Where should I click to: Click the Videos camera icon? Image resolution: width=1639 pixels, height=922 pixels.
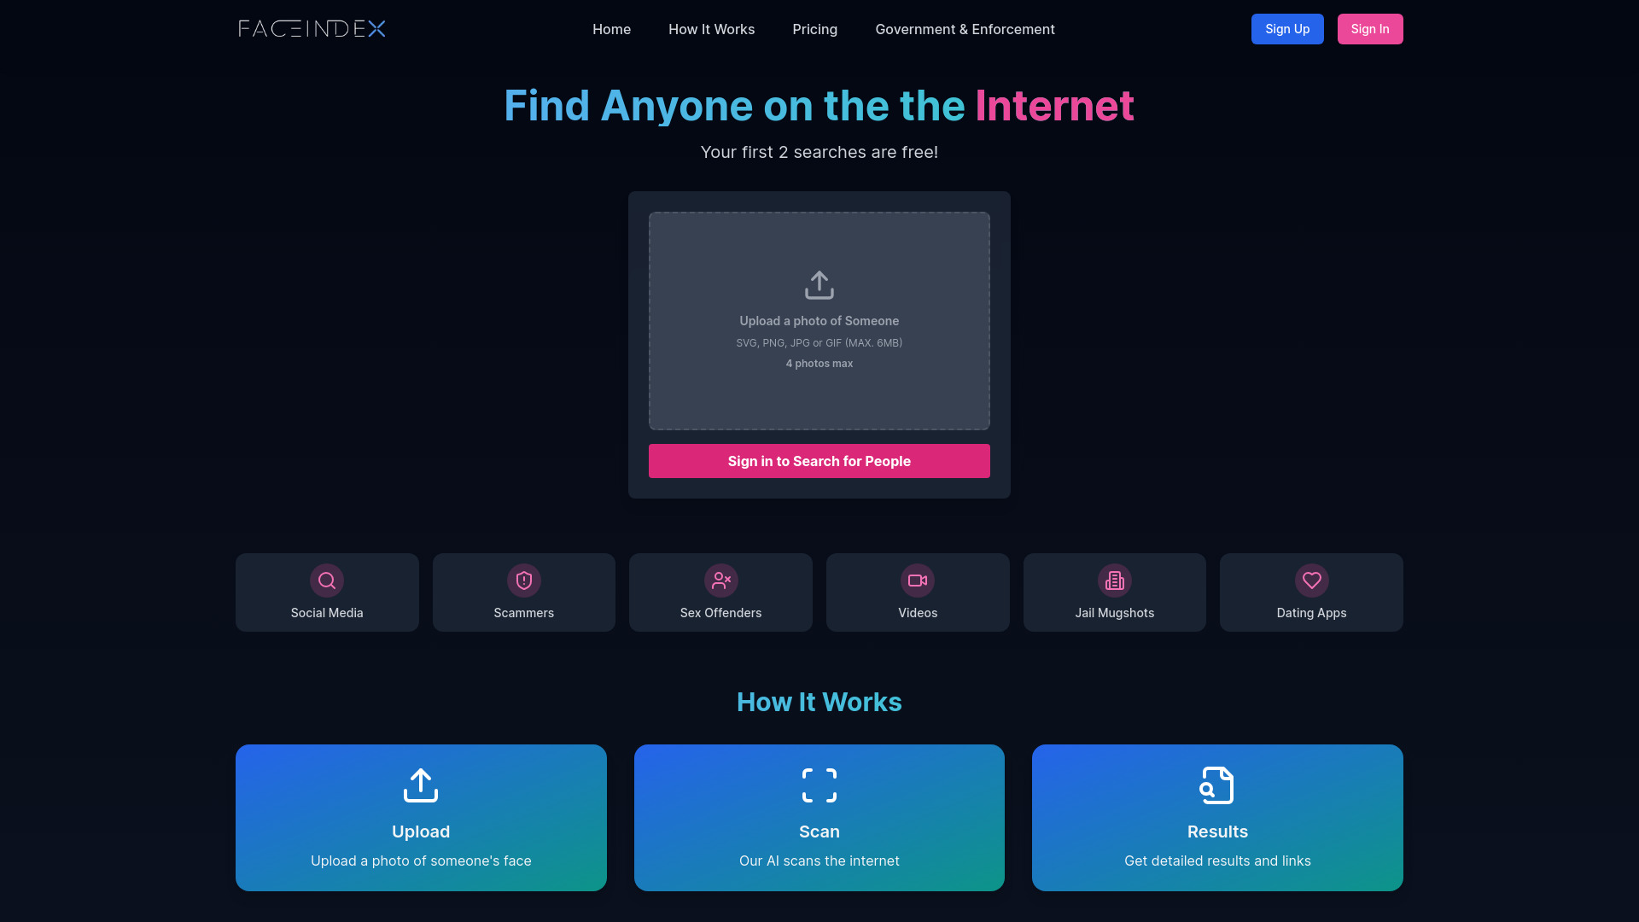coord(918,580)
